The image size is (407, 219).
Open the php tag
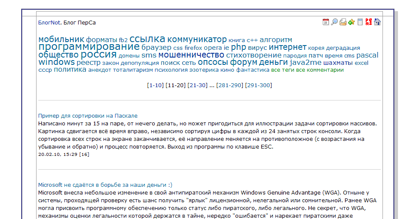(x=239, y=47)
